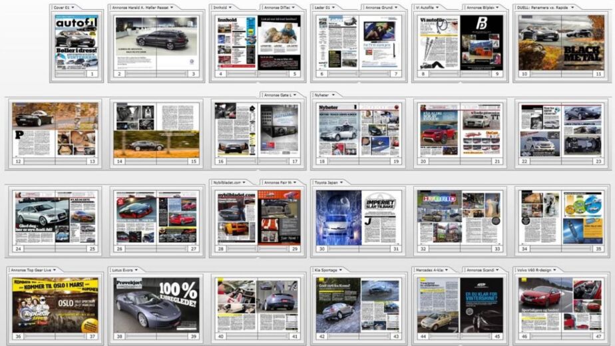
Task: Select the Nybilbladet.com section tab
Action: pyautogui.click(x=230, y=182)
